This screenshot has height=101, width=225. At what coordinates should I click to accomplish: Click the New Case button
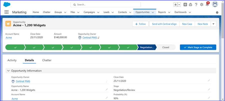187,24
